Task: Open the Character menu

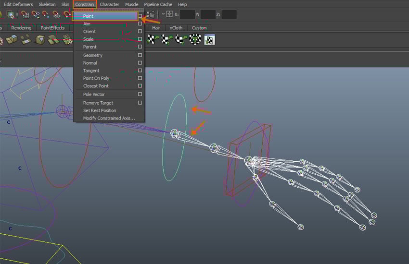Action: 109,4
